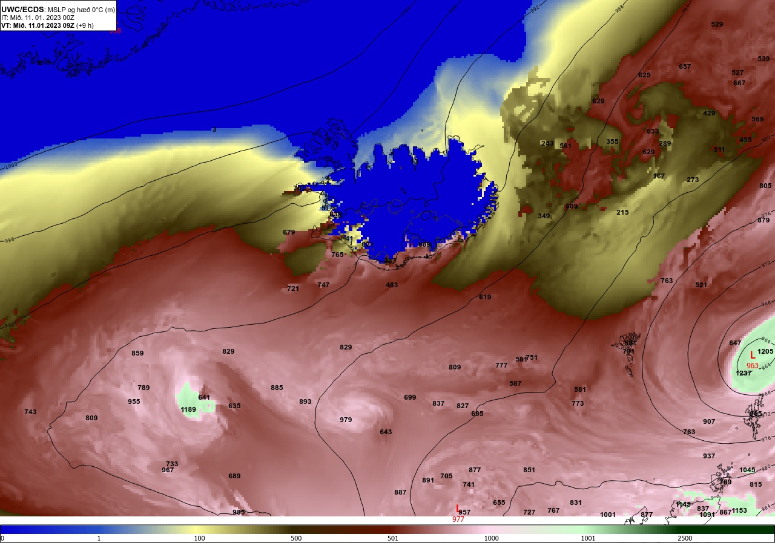Screen dimensions: 775x543
Task: Click the height value 355
Action: tap(612, 141)
